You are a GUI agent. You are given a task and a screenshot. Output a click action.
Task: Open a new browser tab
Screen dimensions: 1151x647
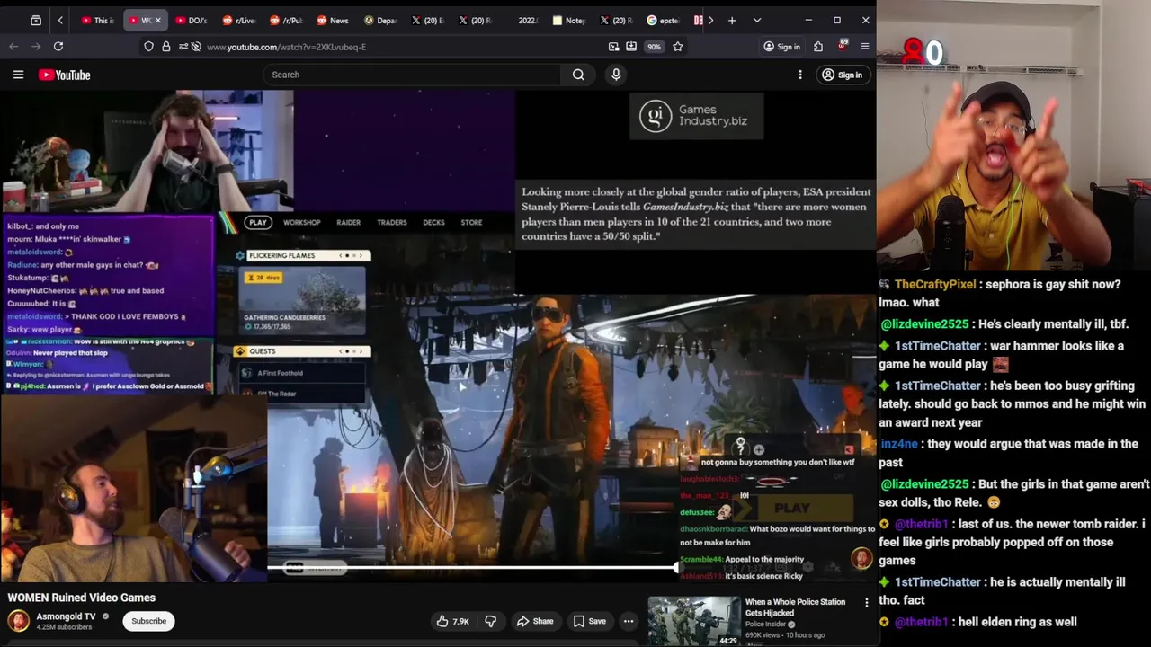pos(732,20)
